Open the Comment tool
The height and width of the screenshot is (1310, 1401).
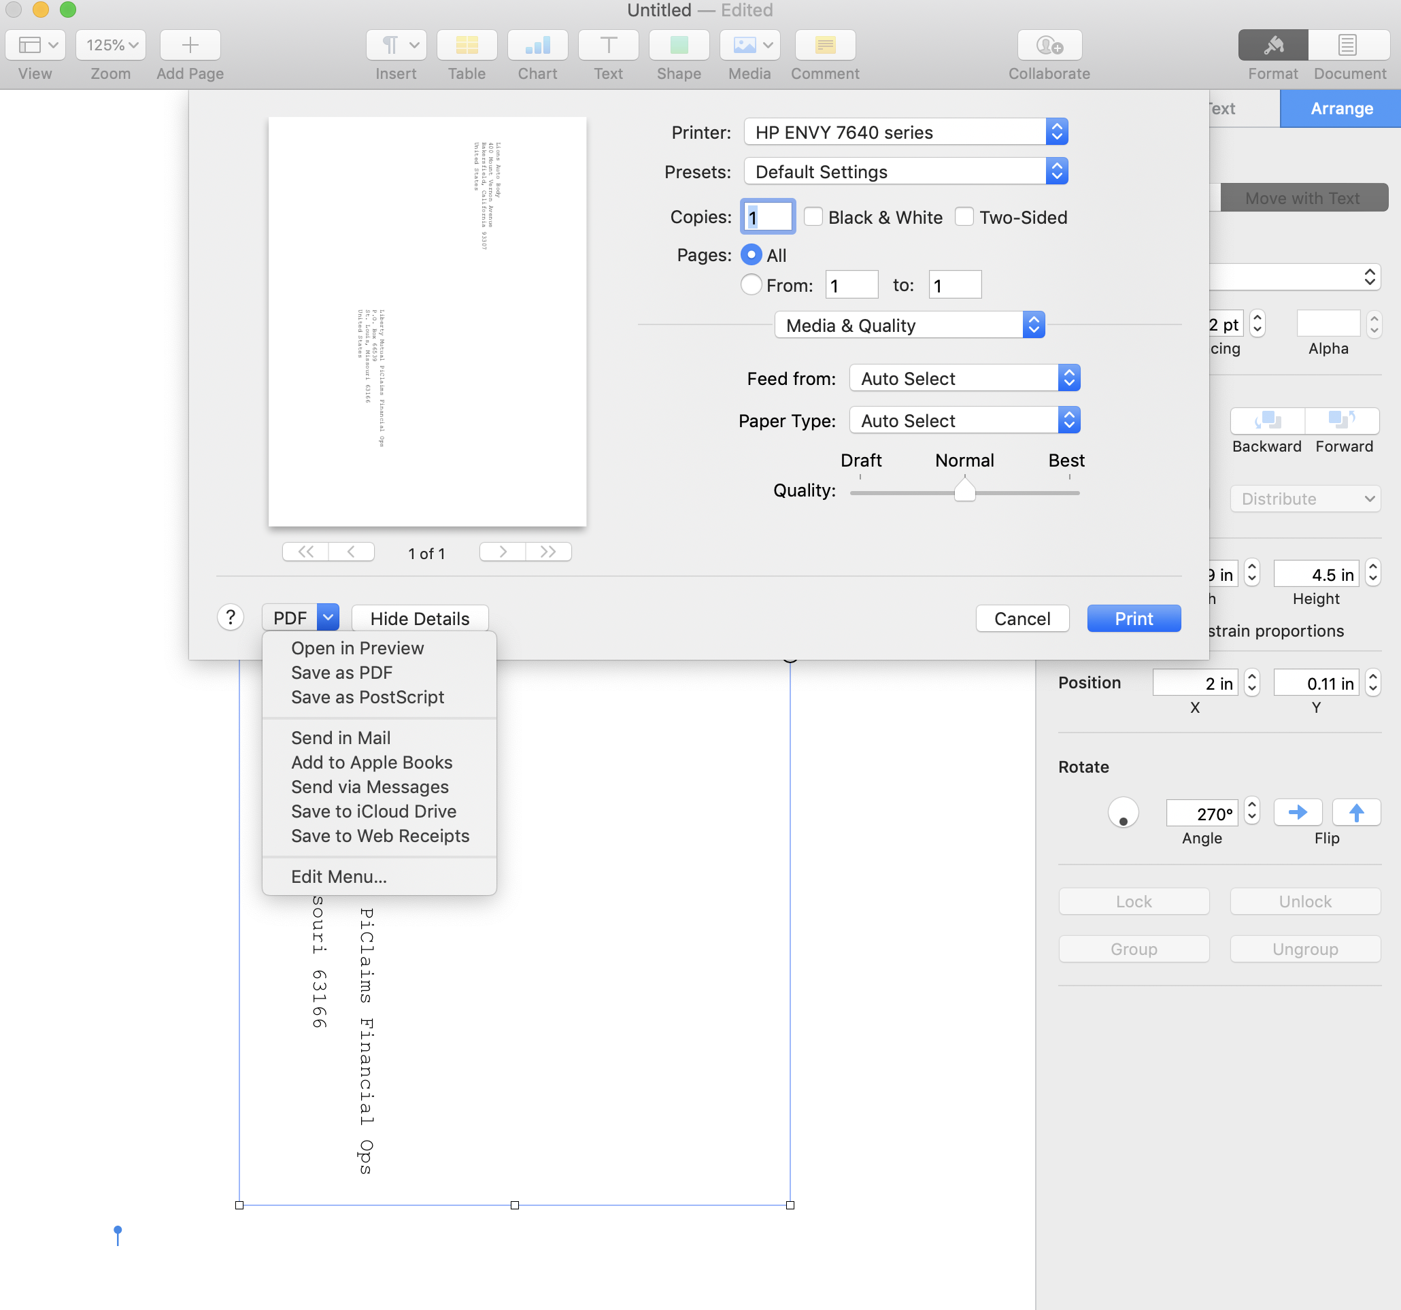point(824,45)
